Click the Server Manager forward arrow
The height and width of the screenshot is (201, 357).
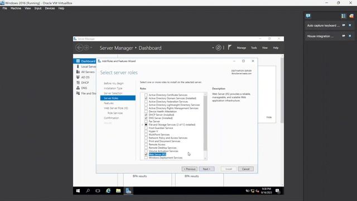pyautogui.click(x=86, y=47)
